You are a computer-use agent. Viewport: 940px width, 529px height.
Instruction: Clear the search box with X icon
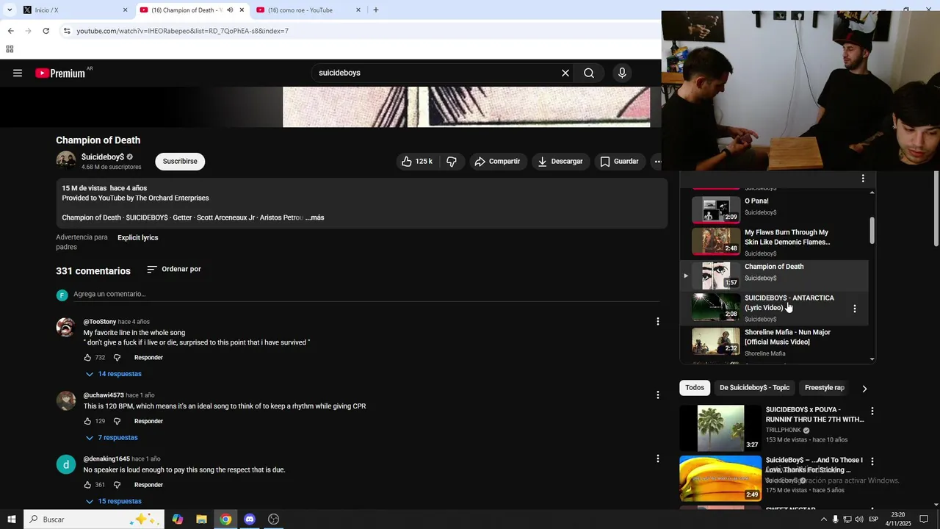point(565,73)
